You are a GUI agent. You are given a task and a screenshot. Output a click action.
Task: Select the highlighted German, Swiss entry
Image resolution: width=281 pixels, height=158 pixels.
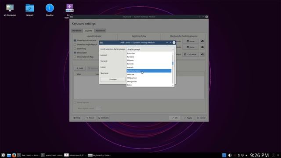(x=149, y=71)
